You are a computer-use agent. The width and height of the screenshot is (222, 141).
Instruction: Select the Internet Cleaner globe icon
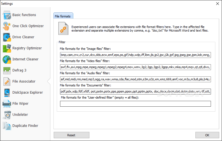(x=7, y=59)
